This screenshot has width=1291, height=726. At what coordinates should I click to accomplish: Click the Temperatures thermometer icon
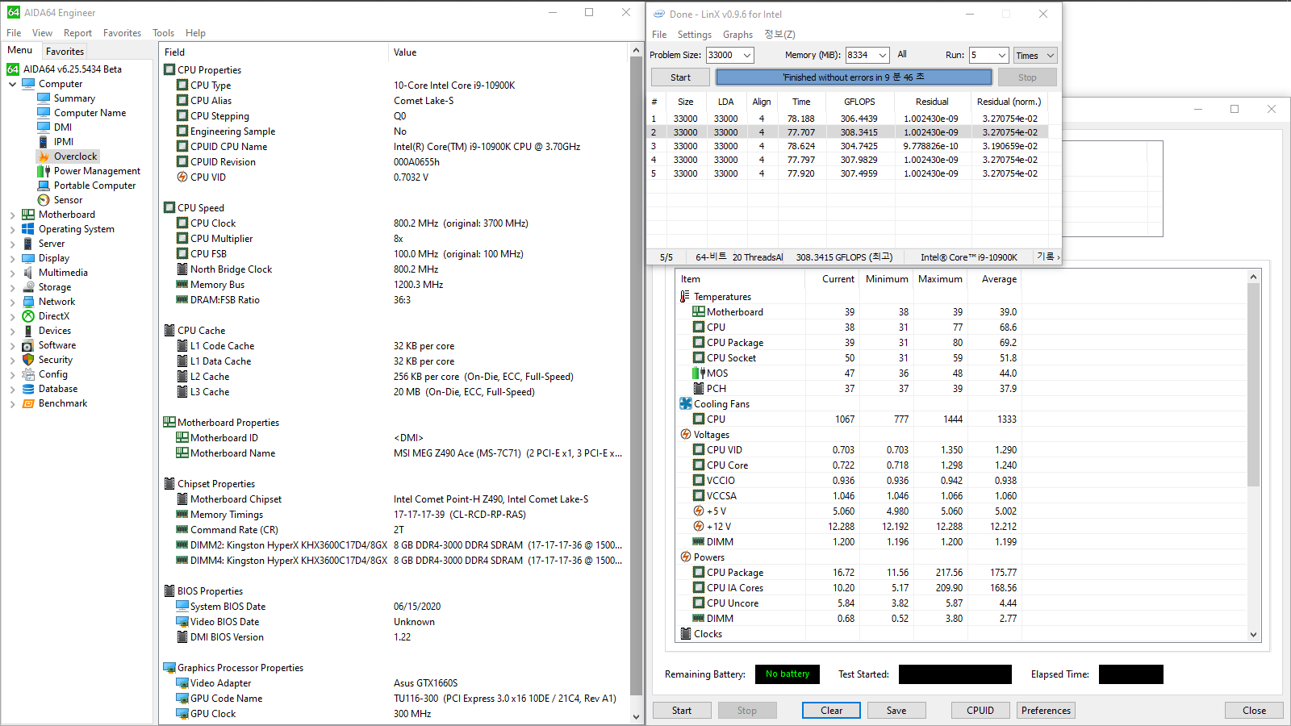(686, 297)
